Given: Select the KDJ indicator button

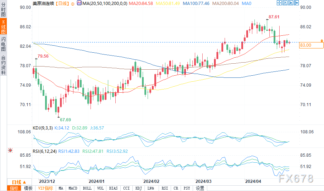Looking at the screenshot, I should (139, 188).
